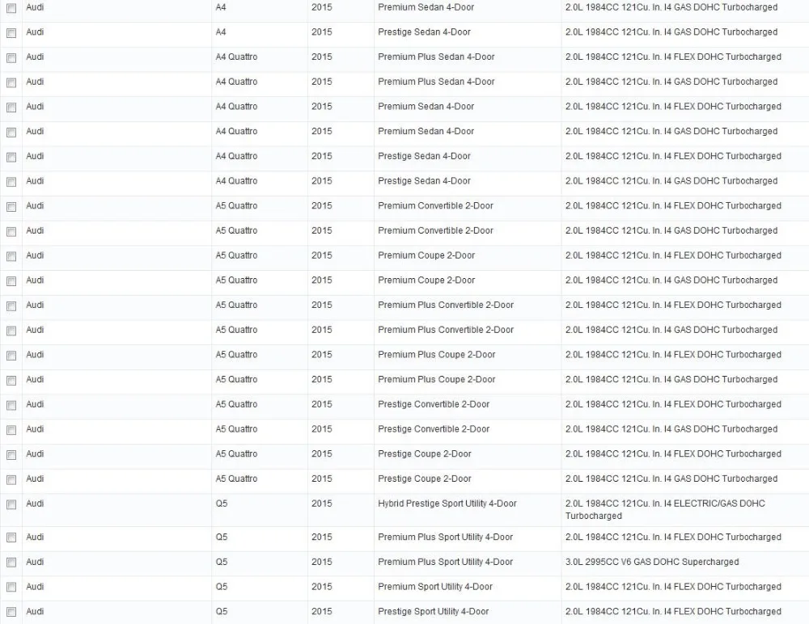Image resolution: width=809 pixels, height=624 pixels.
Task: Click '2015' in the 3.0L Supercharged row
Action: click(x=322, y=562)
